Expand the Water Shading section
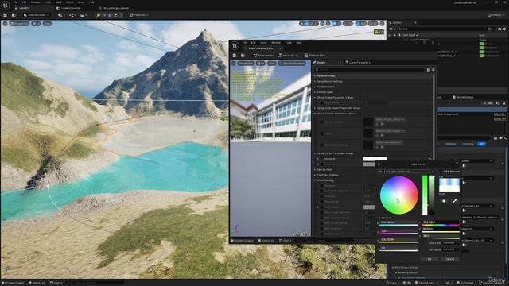The width and height of the screenshot is (509, 286). [x=315, y=180]
